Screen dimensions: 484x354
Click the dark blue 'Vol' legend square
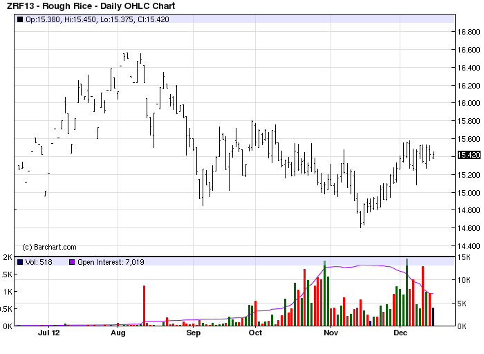click(20, 262)
